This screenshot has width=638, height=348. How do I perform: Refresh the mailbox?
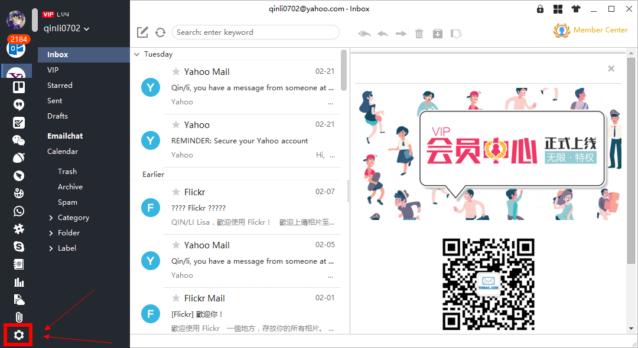[x=160, y=32]
